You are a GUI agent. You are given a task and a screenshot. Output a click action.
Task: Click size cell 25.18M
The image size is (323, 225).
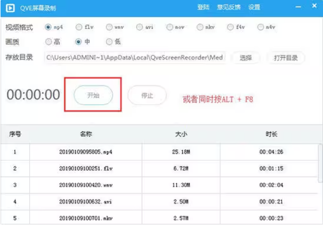point(181,152)
